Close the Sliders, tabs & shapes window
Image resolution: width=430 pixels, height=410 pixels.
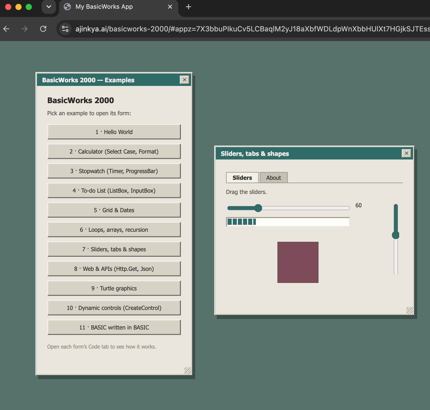coord(406,153)
